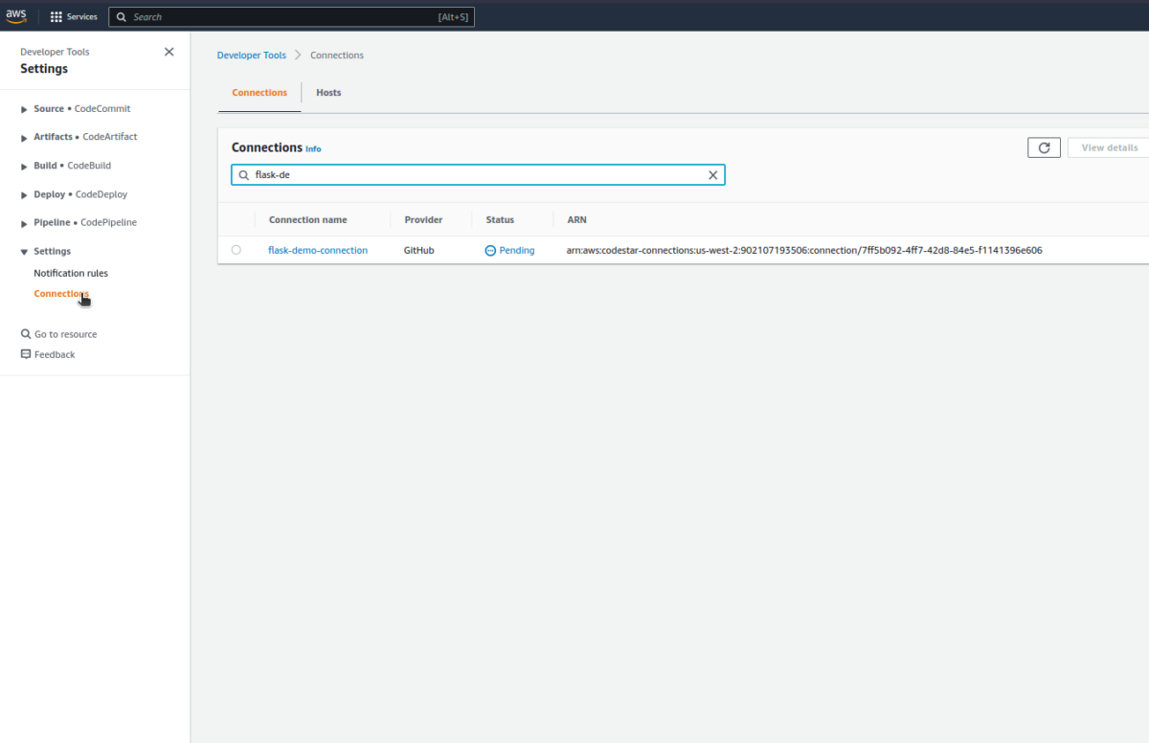
Task: Expand the Source CodeCommit section
Action: (x=25, y=109)
